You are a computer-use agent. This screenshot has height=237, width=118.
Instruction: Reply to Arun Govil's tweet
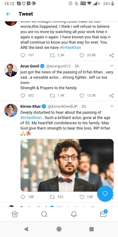pos(23,96)
